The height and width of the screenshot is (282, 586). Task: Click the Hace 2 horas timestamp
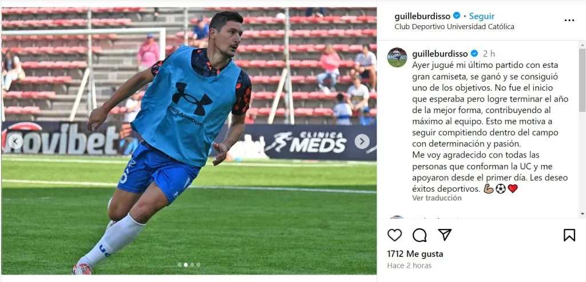point(409,265)
